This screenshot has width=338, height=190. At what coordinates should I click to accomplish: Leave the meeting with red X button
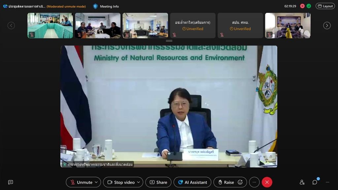pyautogui.click(x=267, y=182)
